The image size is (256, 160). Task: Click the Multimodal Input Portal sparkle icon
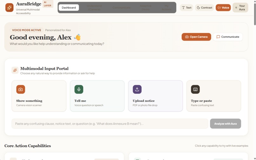[15, 70]
